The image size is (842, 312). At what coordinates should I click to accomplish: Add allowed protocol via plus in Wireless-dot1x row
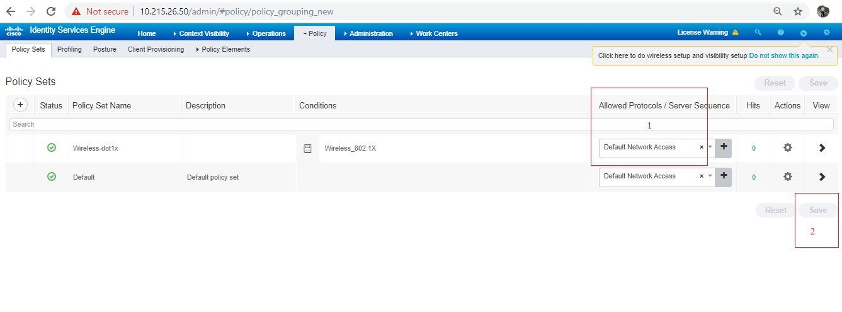724,147
